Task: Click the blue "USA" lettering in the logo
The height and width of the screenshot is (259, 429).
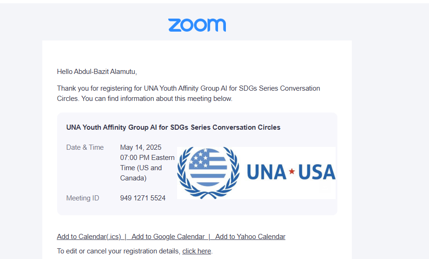Action: pos(317,172)
